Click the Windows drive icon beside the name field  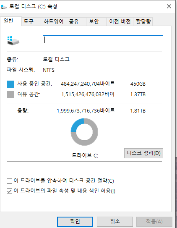pos(13,41)
